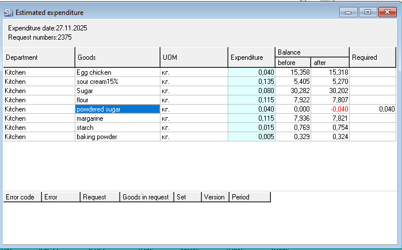This screenshot has width=402, height=250.
Task: Minimize the Estimated expenditure window
Action: 347,12
